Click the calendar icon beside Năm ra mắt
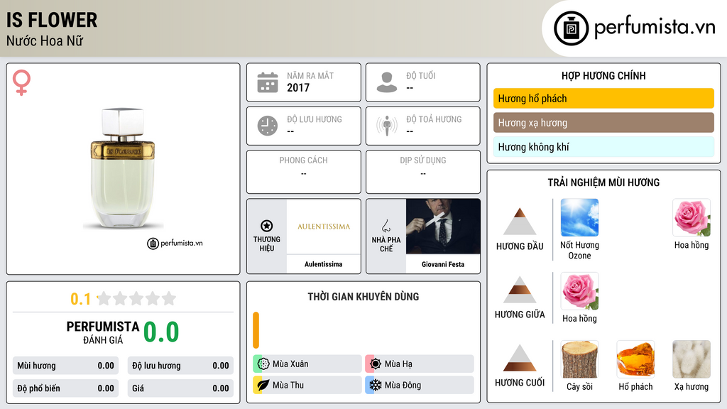Viewport: 727px width, 409px height. point(268,82)
